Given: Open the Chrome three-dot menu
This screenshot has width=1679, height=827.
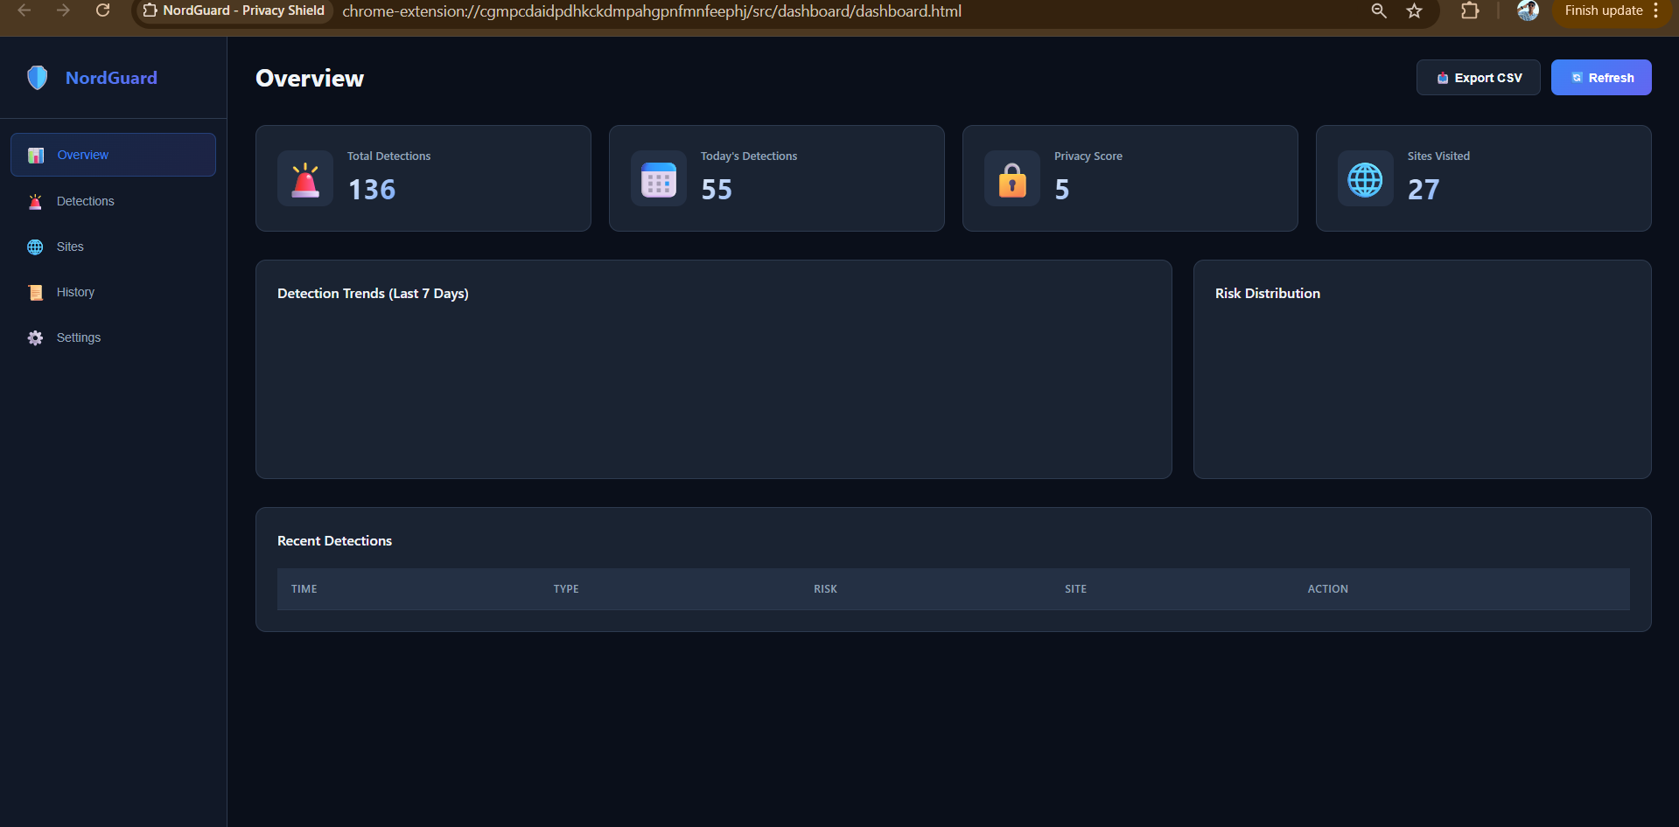Looking at the screenshot, I should (1656, 10).
